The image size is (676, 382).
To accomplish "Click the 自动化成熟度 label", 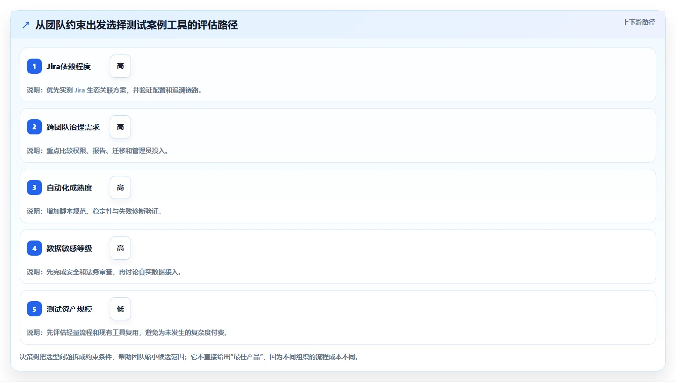I will pos(69,187).
